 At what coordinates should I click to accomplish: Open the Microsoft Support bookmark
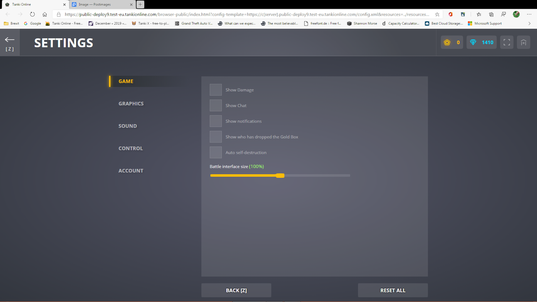tap(485, 23)
